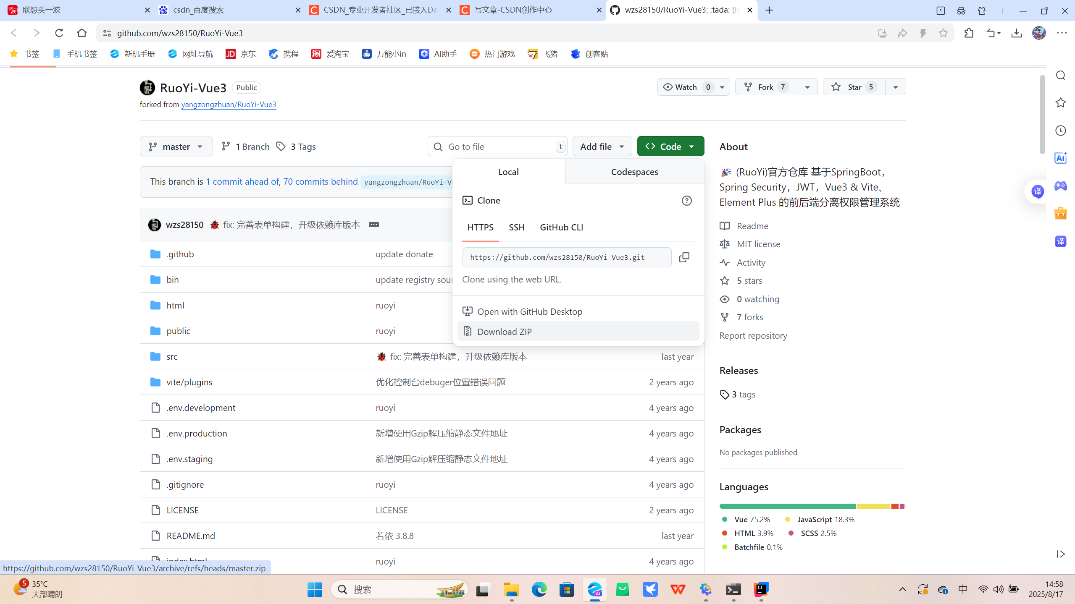Choose the SSH clone option
This screenshot has height=604, width=1075.
pyautogui.click(x=516, y=227)
